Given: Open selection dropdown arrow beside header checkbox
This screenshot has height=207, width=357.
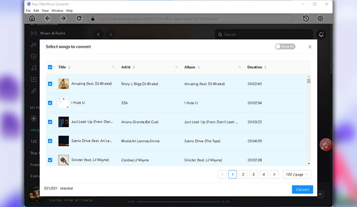Looking at the screenshot, I should point(55,67).
